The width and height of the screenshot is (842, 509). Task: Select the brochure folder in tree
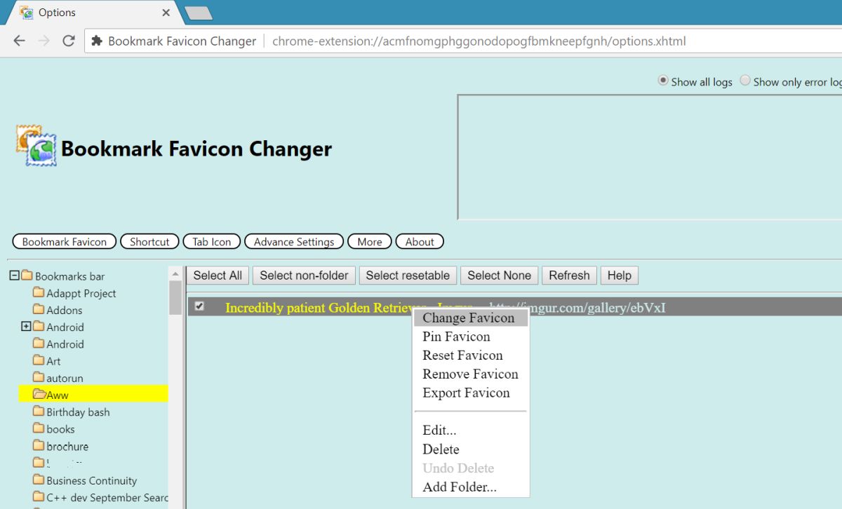pos(67,446)
